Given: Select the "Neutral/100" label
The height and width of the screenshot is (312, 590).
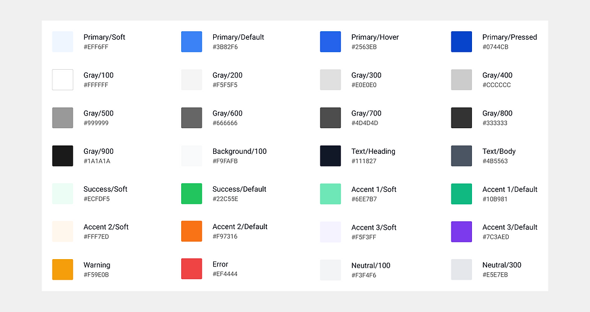Looking at the screenshot, I should click(371, 265).
